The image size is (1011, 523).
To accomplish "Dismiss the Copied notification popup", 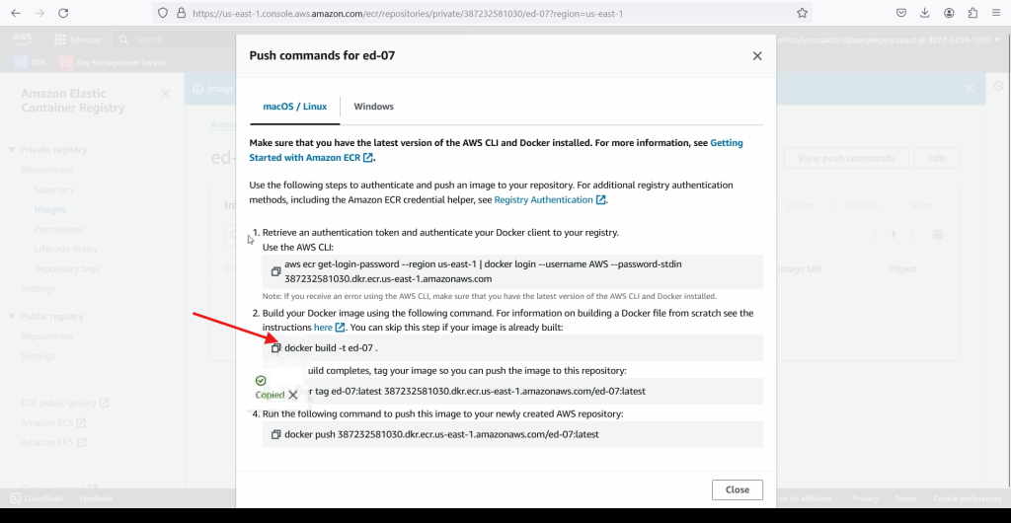I will 293,395.
